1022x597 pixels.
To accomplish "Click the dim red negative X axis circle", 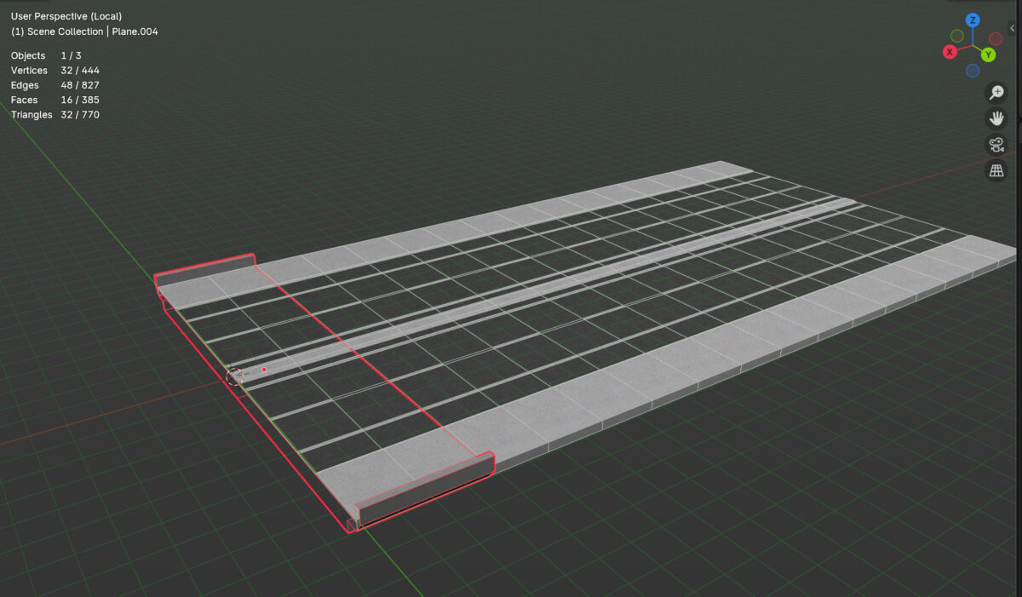I will (996, 39).
